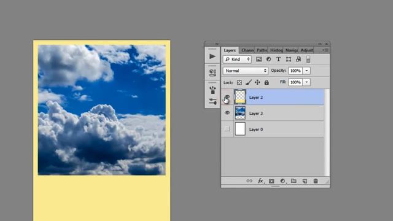This screenshot has height=221, width=393.
Task: Create new fill or adjustment layer icon
Action: coord(282,180)
